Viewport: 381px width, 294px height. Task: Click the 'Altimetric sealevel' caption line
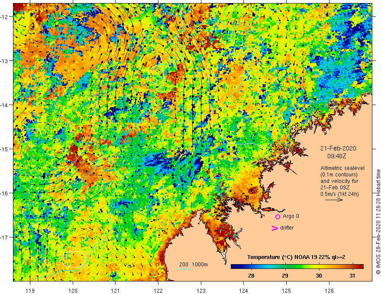(x=342, y=168)
